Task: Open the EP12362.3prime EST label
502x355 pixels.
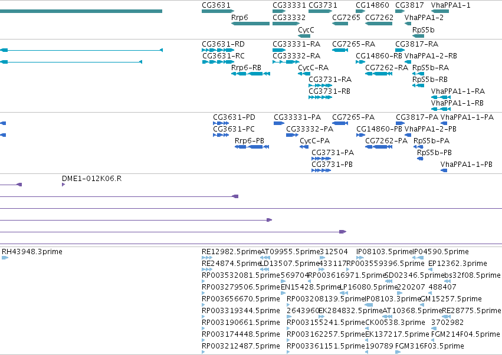Action: 458,264
